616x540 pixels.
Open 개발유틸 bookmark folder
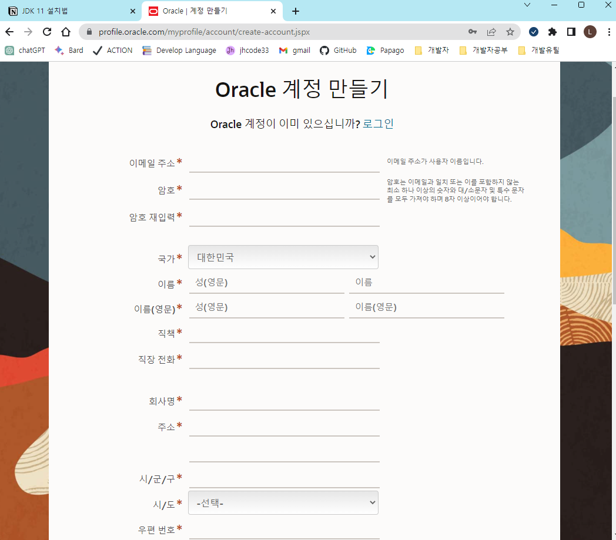pyautogui.click(x=539, y=51)
